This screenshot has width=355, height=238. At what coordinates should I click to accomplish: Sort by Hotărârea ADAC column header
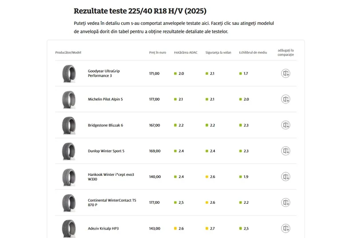click(x=185, y=52)
